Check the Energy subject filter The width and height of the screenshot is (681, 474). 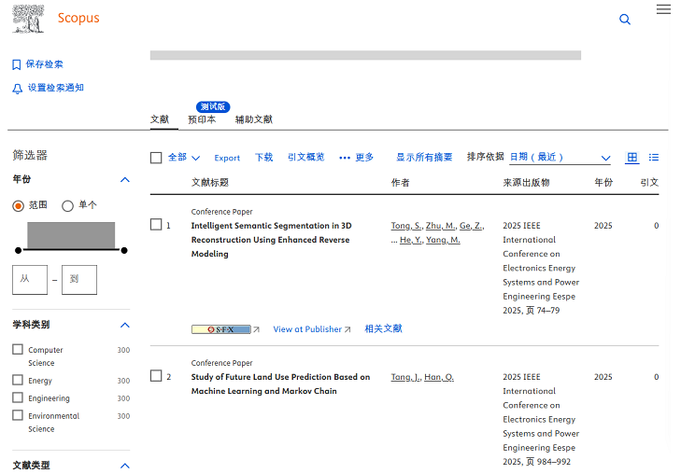coord(18,381)
